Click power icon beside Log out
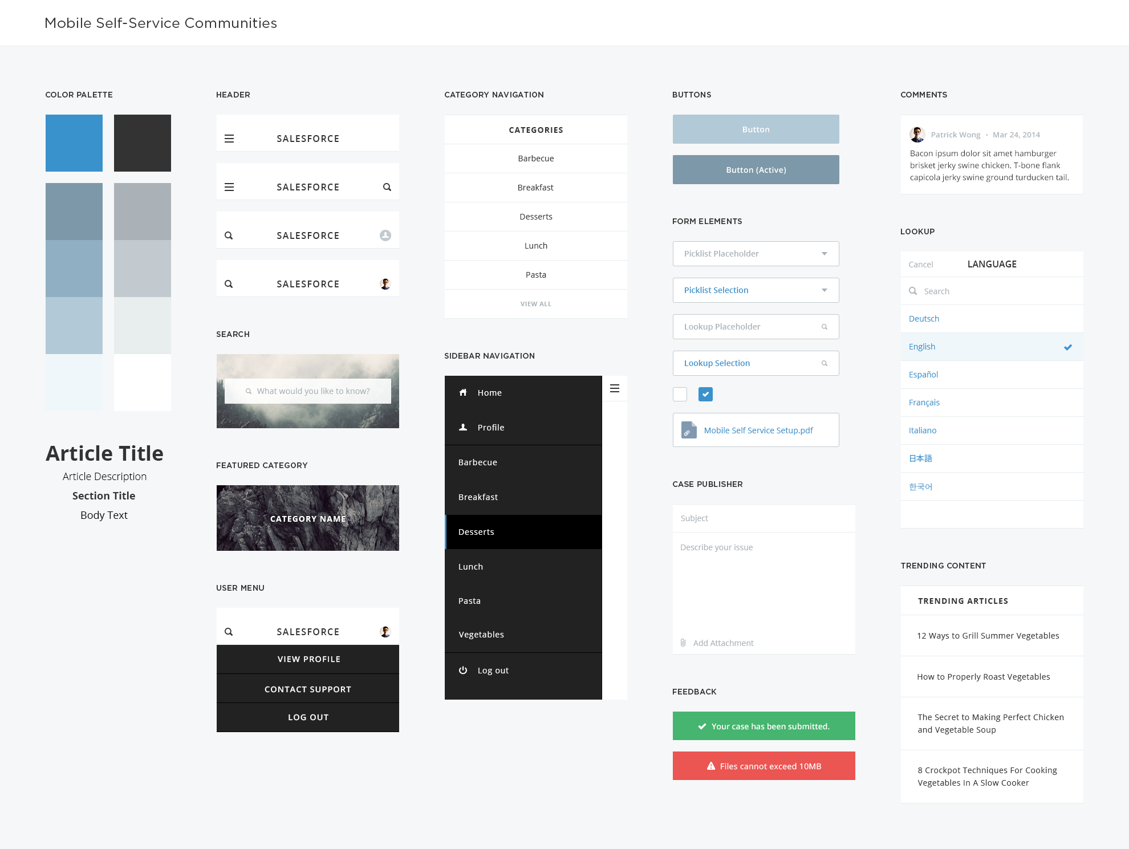 [x=463, y=670]
